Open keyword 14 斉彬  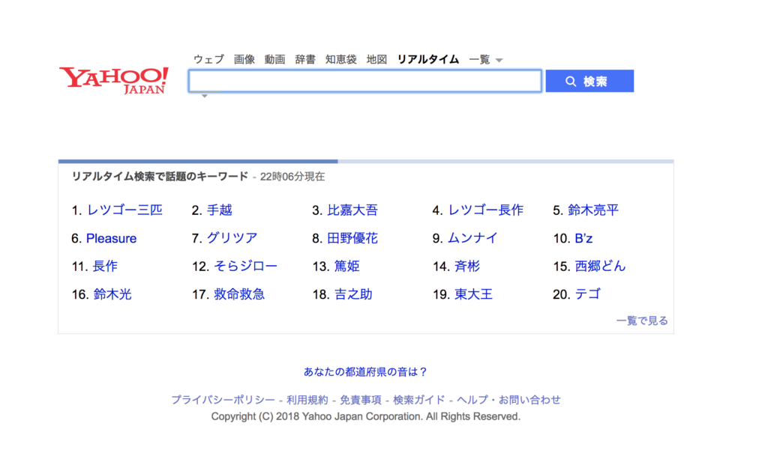point(467,267)
